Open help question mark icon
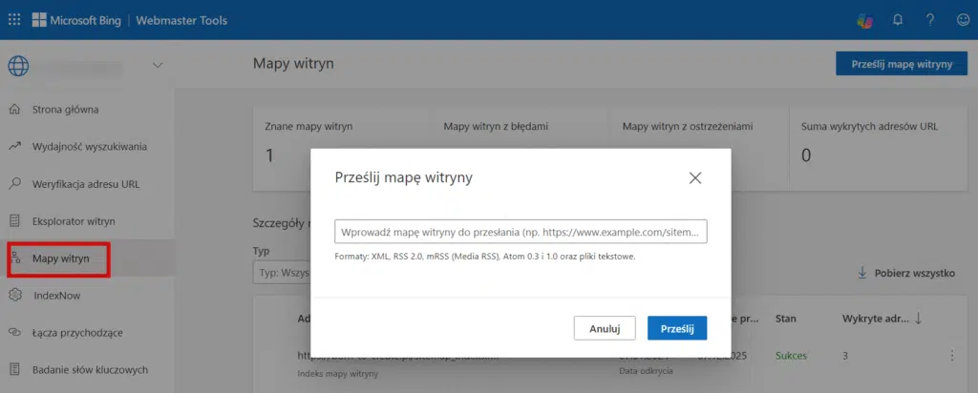Image resolution: width=978 pixels, height=393 pixels. click(930, 20)
